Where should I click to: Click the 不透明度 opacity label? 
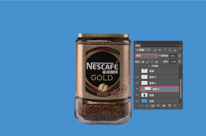(x=164, y=56)
